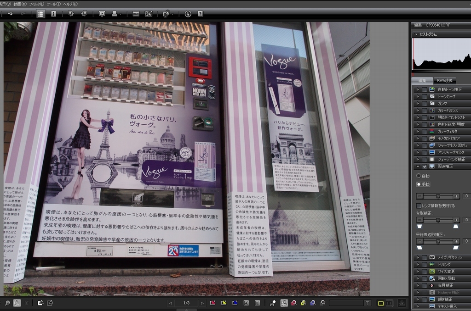Select the 自動 radio button
The height and width of the screenshot is (311, 471).
419,176
